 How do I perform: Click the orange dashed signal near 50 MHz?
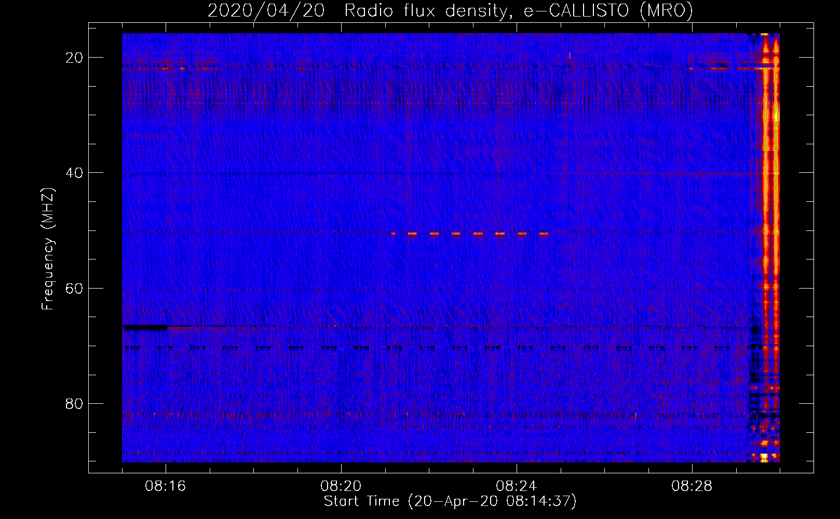[470, 234]
